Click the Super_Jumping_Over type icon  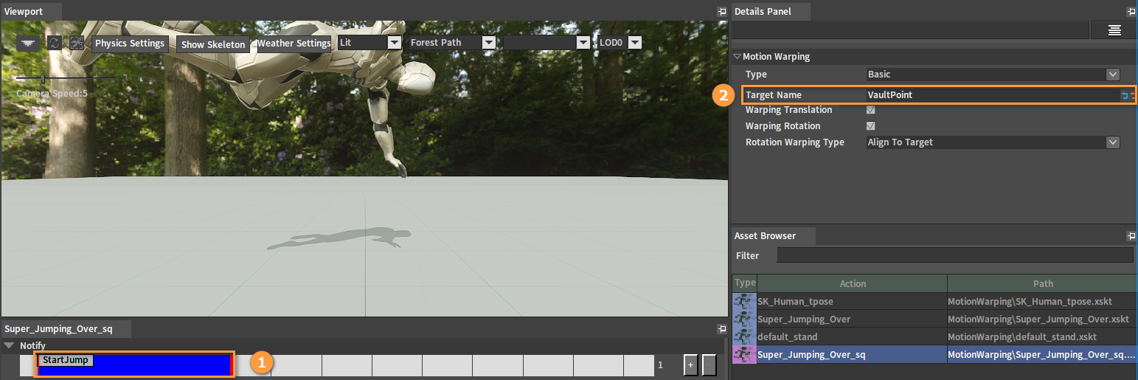(744, 319)
